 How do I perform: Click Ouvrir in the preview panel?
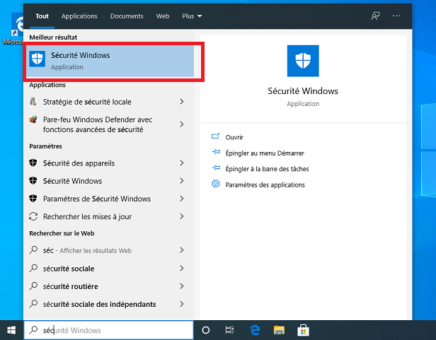point(234,137)
